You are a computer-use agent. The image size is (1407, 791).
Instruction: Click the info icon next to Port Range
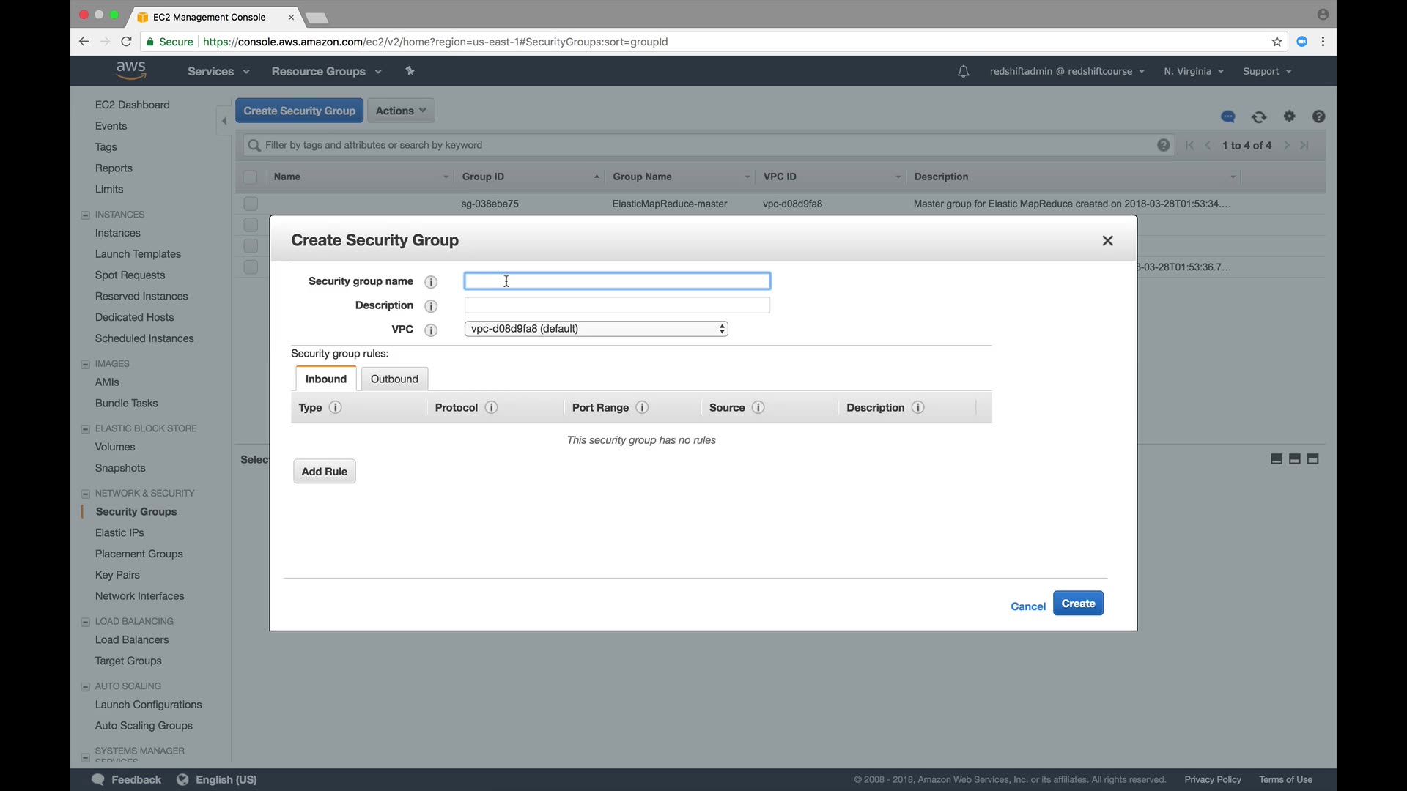[x=642, y=407]
